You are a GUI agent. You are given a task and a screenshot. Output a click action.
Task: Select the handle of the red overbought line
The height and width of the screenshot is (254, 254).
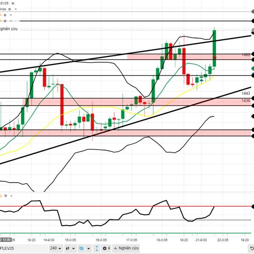tap(253, 207)
